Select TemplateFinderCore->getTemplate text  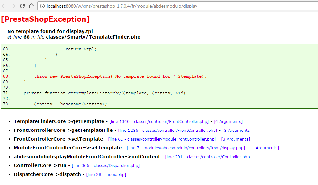pos(59,121)
